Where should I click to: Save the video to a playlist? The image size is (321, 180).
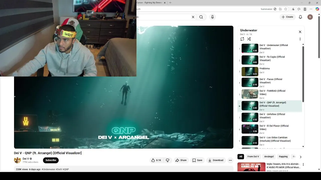(197, 160)
